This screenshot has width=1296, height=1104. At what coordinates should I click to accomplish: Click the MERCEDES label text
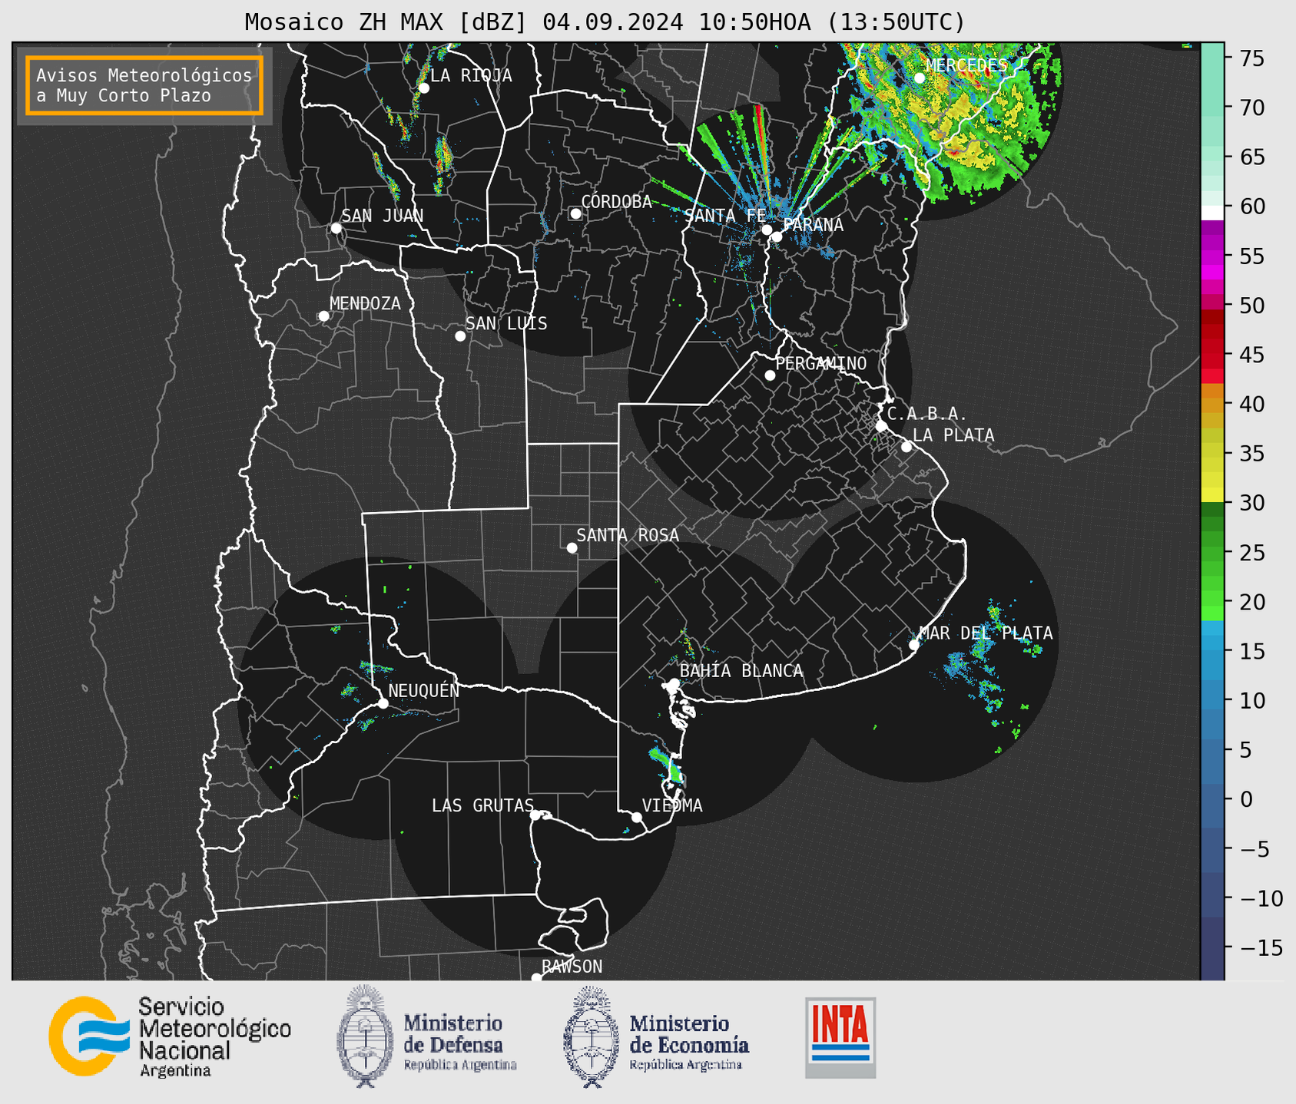click(x=966, y=65)
